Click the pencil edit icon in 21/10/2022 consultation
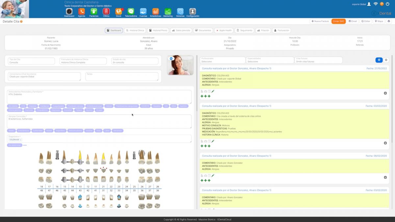The image size is (395, 222). (213, 91)
